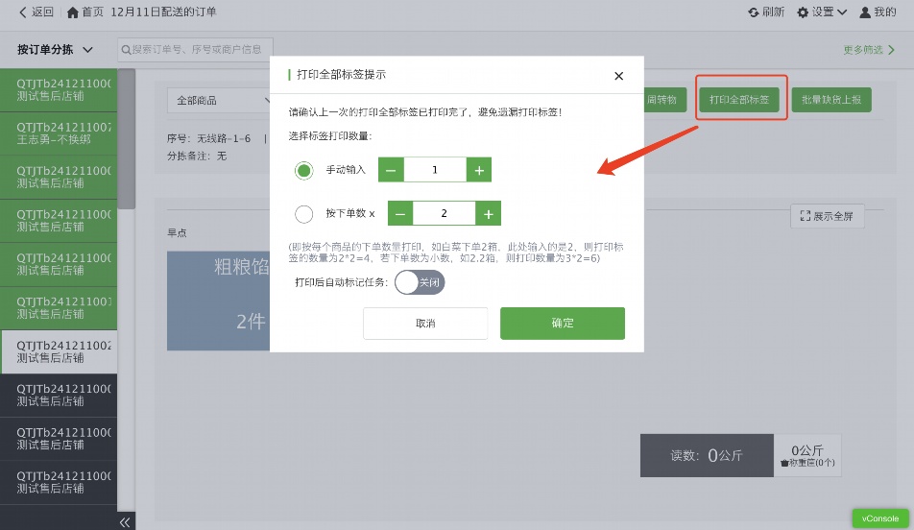
Task: Select order 王志勇-不换绑 in list
Action: 59,133
